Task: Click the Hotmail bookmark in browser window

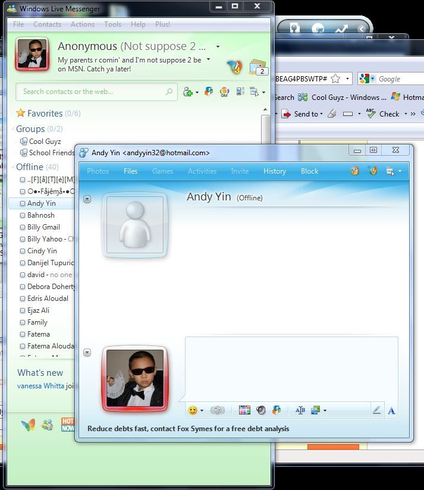Action: click(x=407, y=98)
